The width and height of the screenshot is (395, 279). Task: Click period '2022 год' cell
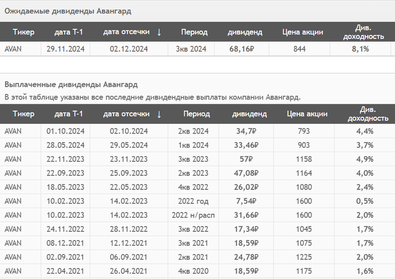point(193,201)
